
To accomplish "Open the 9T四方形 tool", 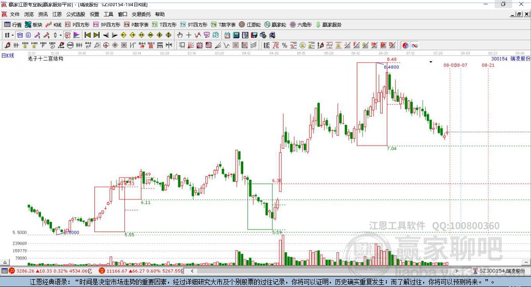I will (x=194, y=25).
